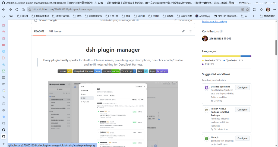Open the Publish dsh-plugin-manager v0.3.0 commit message
Screen dimensions: 278x147
(x=119, y=20)
